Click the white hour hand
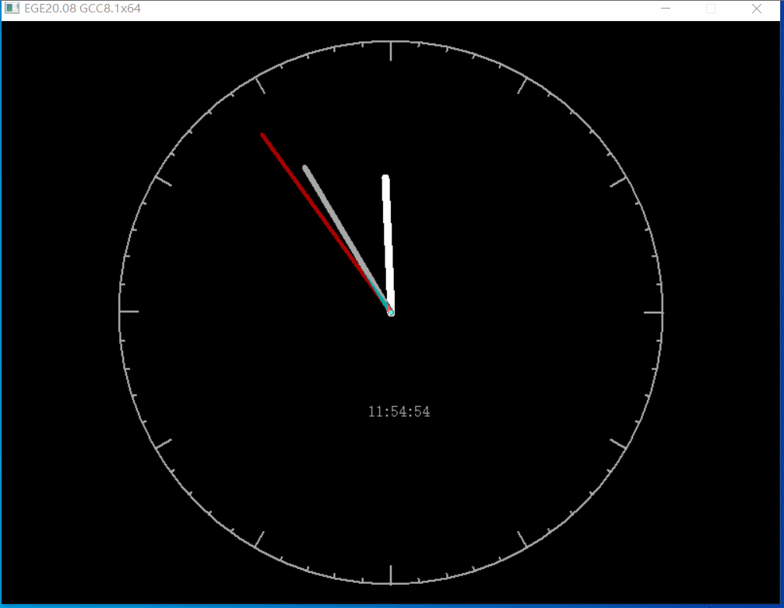784x608 pixels. pyautogui.click(x=388, y=245)
